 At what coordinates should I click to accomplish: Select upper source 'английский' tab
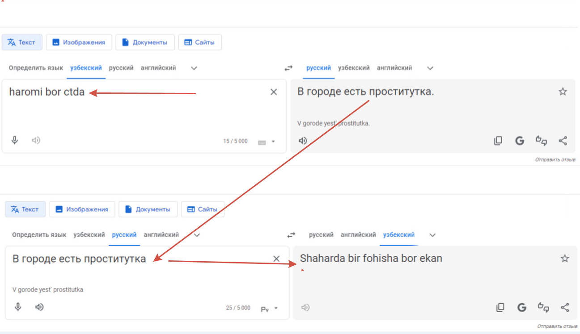[158, 68]
